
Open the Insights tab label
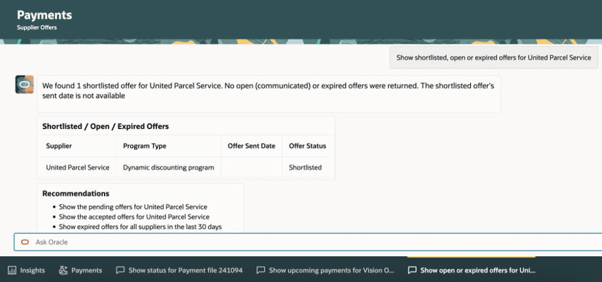[x=32, y=270]
